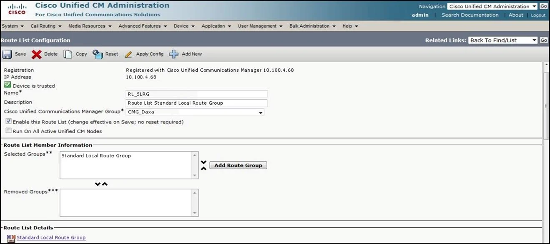Image resolution: width=550 pixels, height=244 pixels.
Task: Open the Media Resources menu
Action: (x=90, y=26)
